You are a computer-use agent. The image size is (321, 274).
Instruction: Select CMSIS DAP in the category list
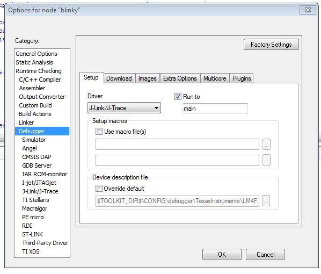42,157
